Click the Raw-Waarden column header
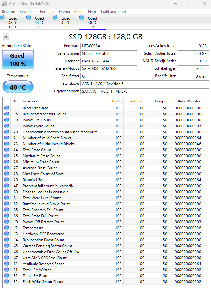The height and width of the screenshot is (290, 211). (186, 101)
